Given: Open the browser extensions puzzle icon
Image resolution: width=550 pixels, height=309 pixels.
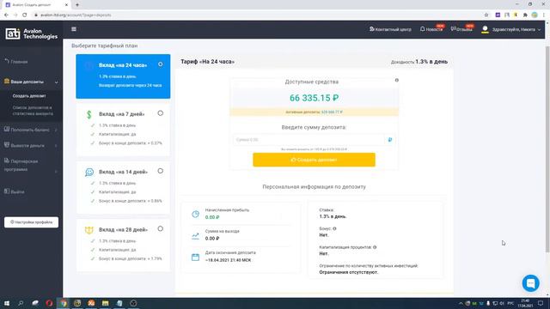Looking at the screenshot, I should click(x=525, y=15).
